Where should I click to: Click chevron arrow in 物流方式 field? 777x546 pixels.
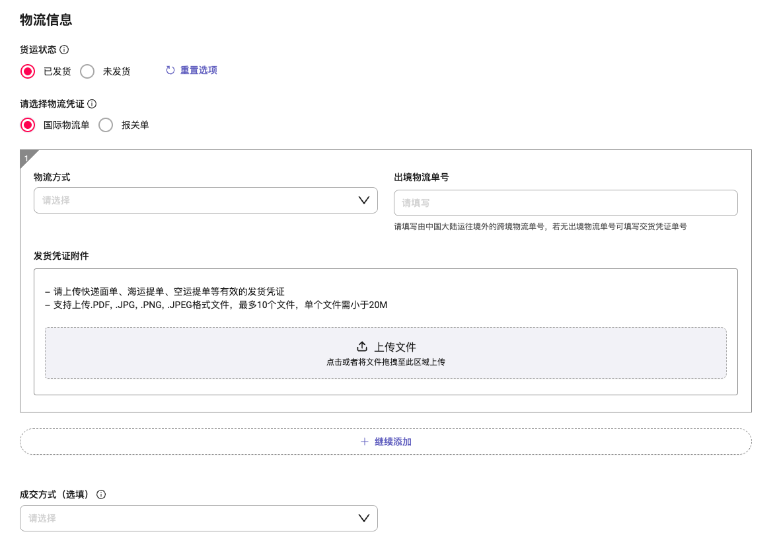(x=363, y=200)
